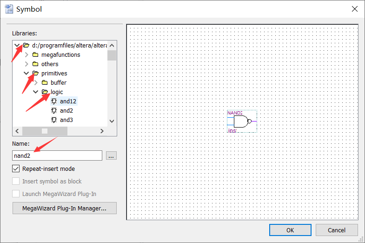Image resolution: width=365 pixels, height=243 pixels.
Task: Expand the buffer folder
Action: [36, 82]
